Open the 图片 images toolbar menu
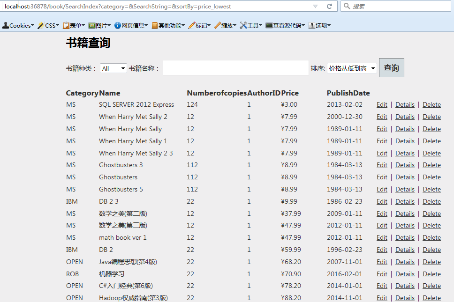Viewport: 454px width, 302px height. (99, 25)
